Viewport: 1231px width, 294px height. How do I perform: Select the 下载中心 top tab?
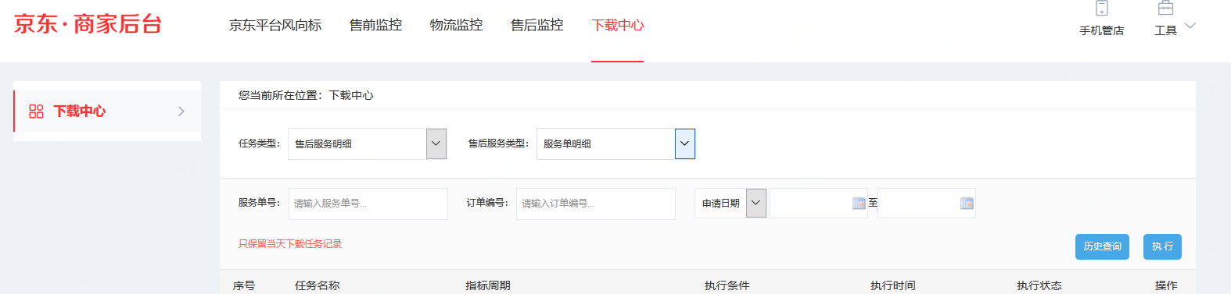pyautogui.click(x=618, y=25)
